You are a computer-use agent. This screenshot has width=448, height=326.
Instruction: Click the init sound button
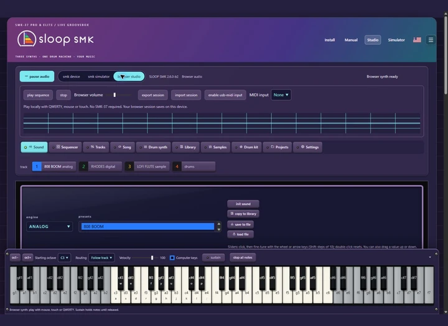coord(243,204)
